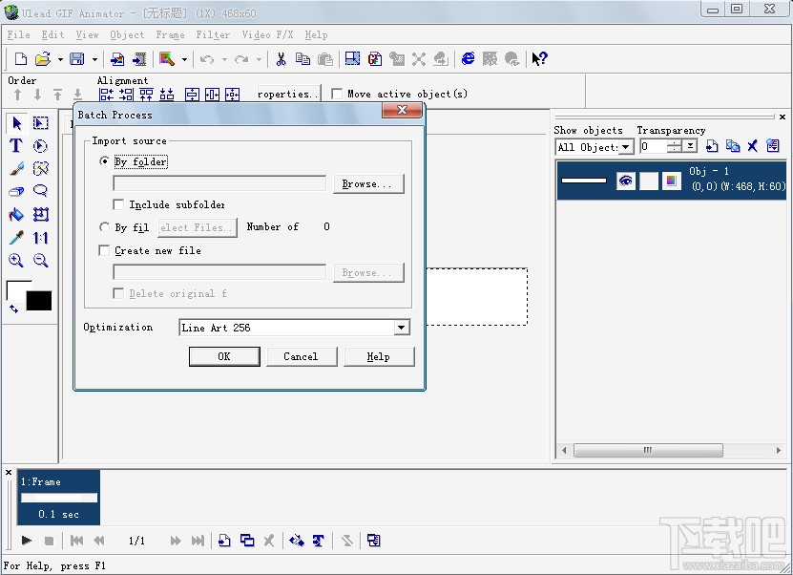Toggle visibility eye icon on Obj - 1
This screenshot has width=793, height=575.
pyautogui.click(x=628, y=180)
